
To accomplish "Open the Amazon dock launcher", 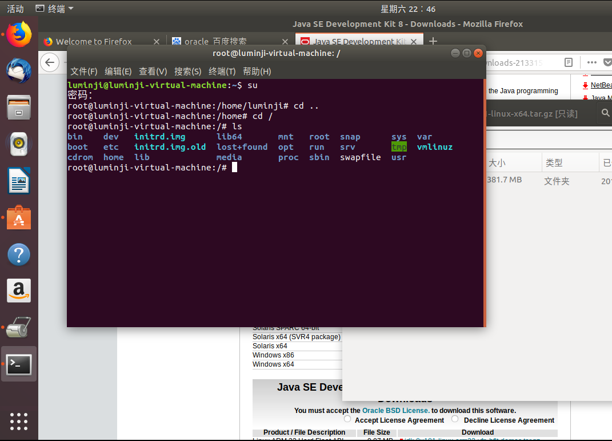I will coord(19,291).
